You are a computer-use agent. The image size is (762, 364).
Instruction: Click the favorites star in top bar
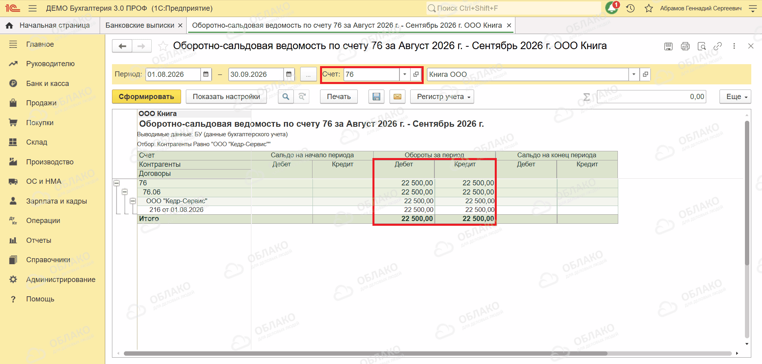point(649,8)
